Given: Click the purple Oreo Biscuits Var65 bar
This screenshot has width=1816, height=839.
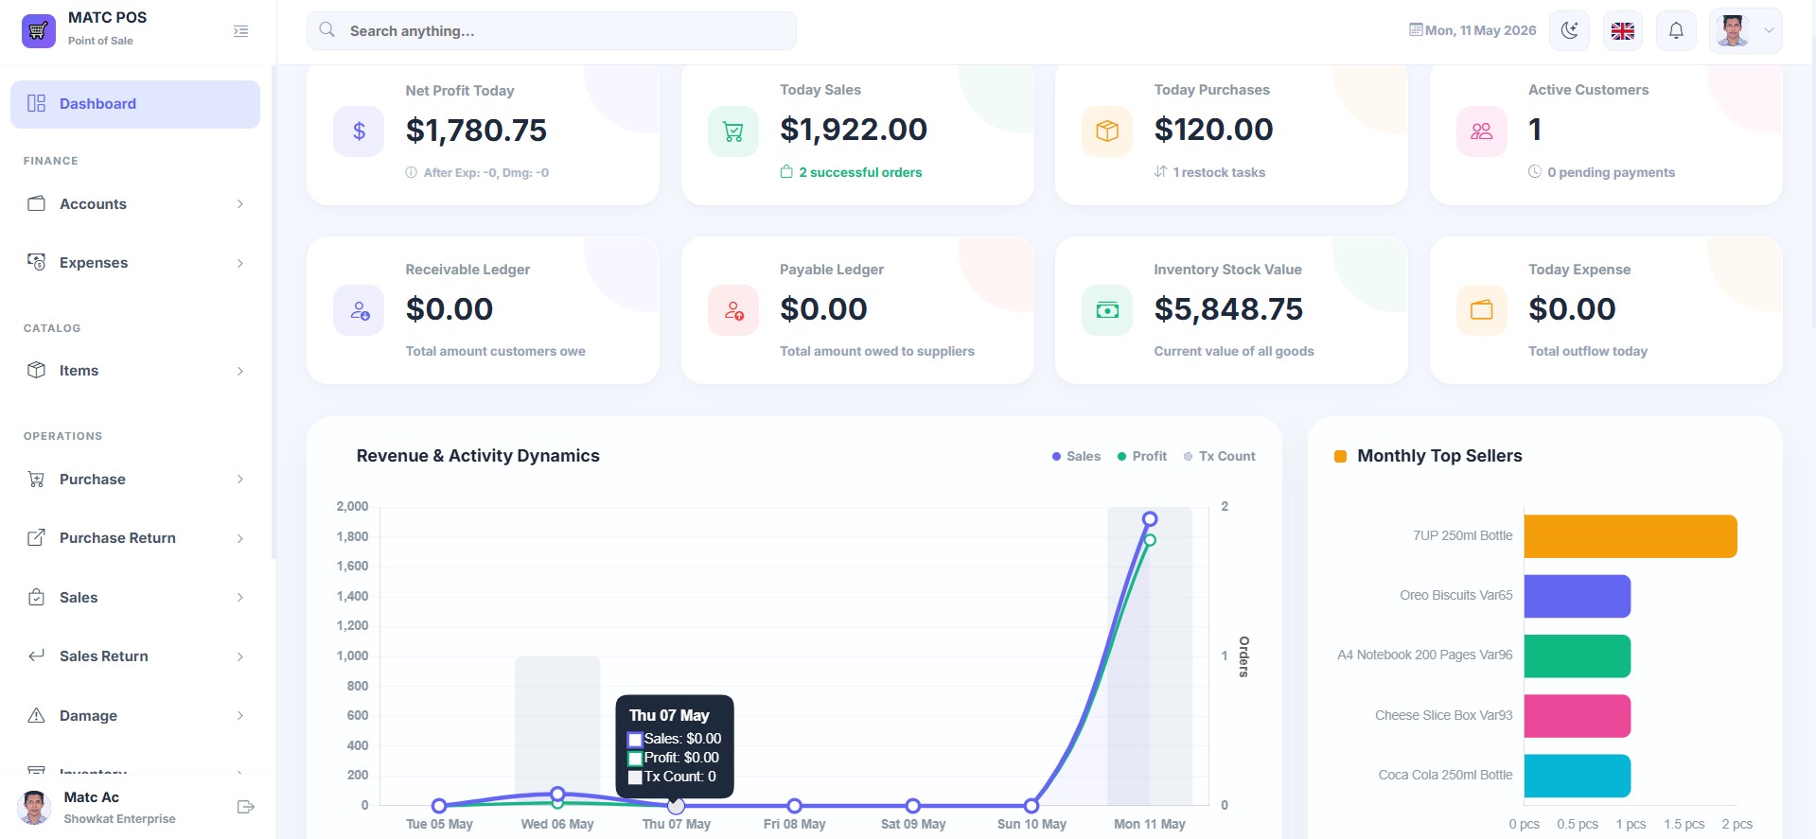Looking at the screenshot, I should click(1578, 596).
